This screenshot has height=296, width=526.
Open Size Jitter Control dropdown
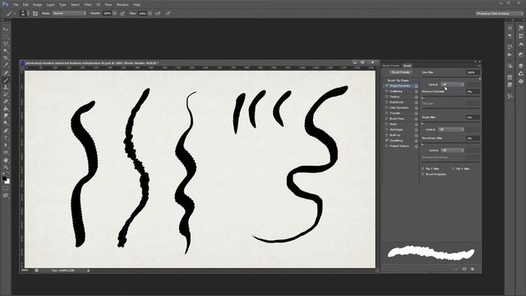452,85
